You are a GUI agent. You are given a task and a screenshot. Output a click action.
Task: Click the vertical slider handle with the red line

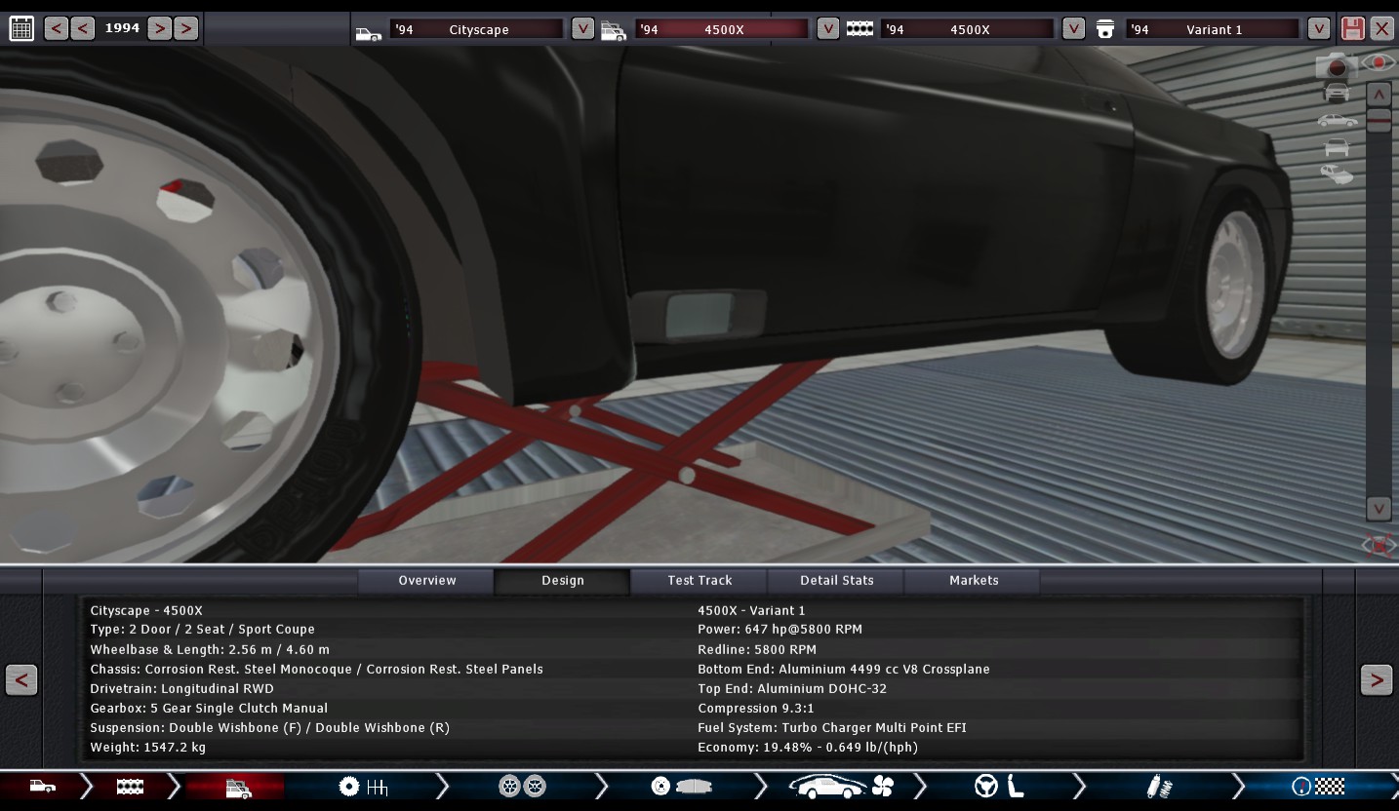click(1379, 120)
